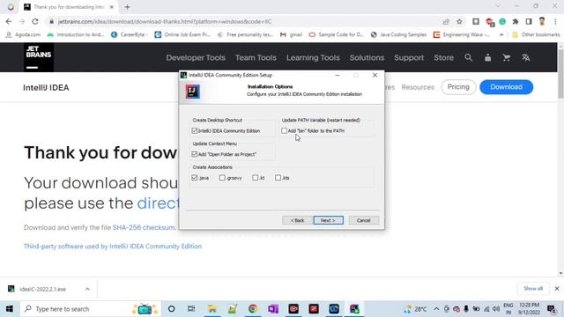564x317 pixels.
Task: Open Support menu
Action: click(x=409, y=57)
